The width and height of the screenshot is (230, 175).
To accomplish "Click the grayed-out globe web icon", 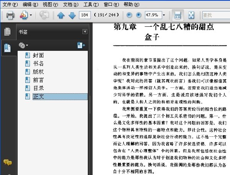I will 44,15.
